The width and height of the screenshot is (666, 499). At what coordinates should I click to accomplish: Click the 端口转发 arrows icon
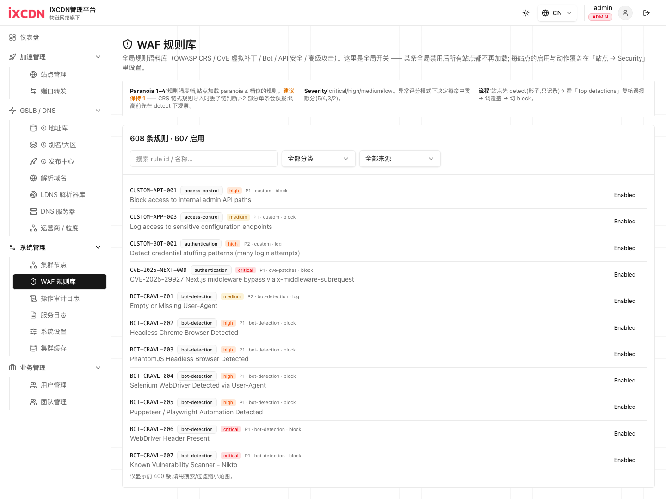[33, 91]
